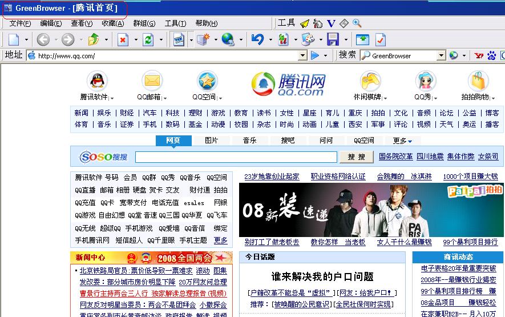The width and height of the screenshot is (505, 317).
Task: Click the go-up folder icon
Action: pyautogui.click(x=94, y=39)
